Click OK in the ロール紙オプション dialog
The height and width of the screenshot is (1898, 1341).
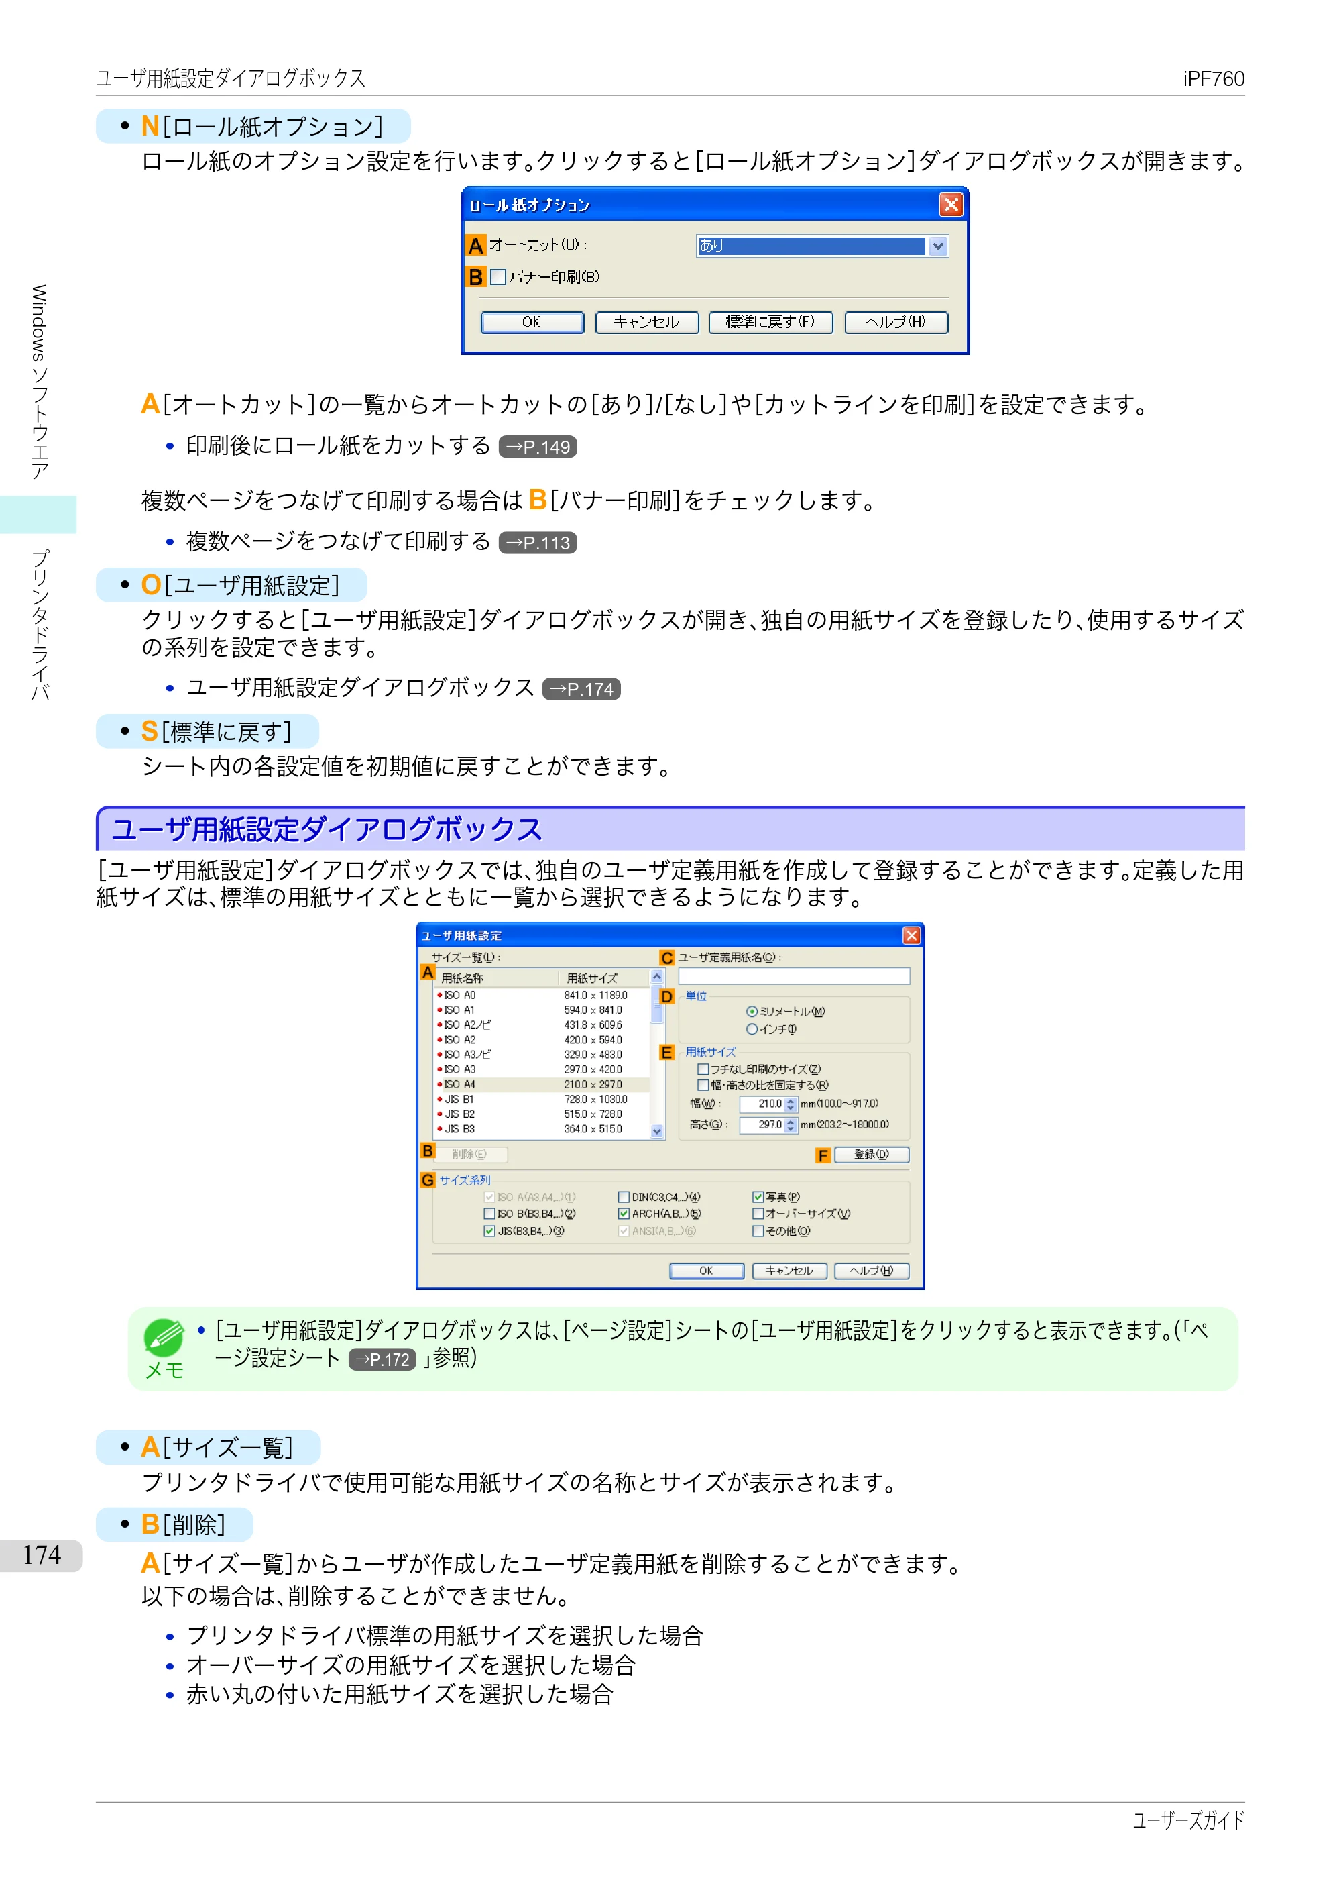(532, 321)
